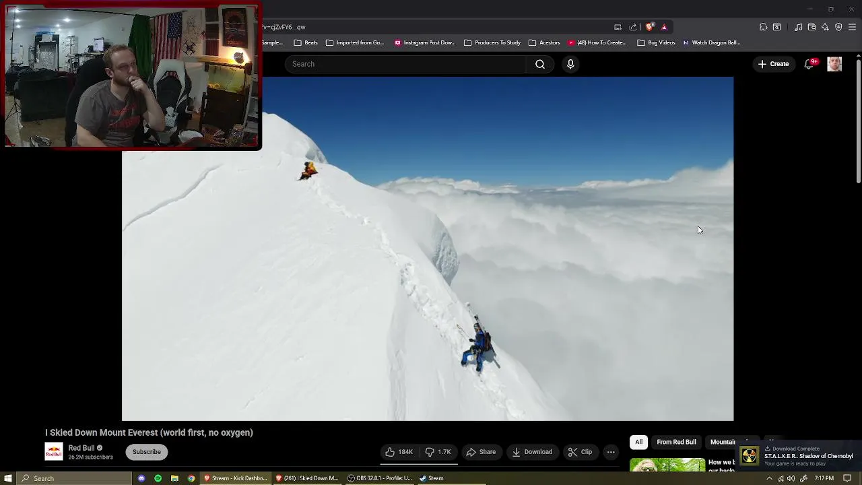
Task: Click the 26.2M subscribers text
Action: coord(90,457)
